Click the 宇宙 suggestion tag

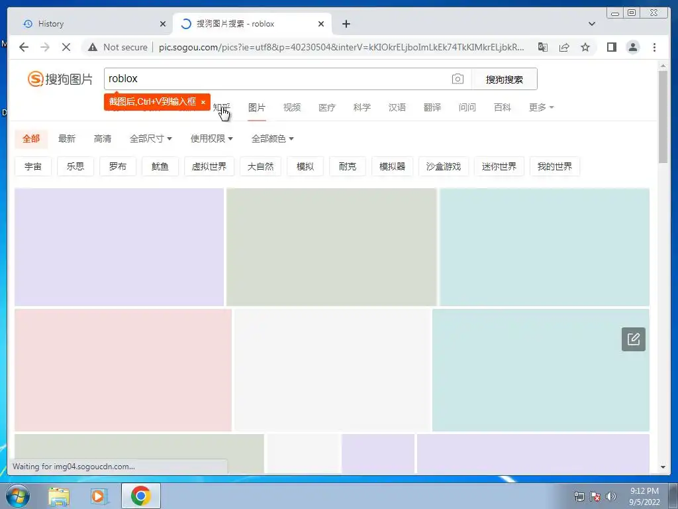click(x=33, y=166)
